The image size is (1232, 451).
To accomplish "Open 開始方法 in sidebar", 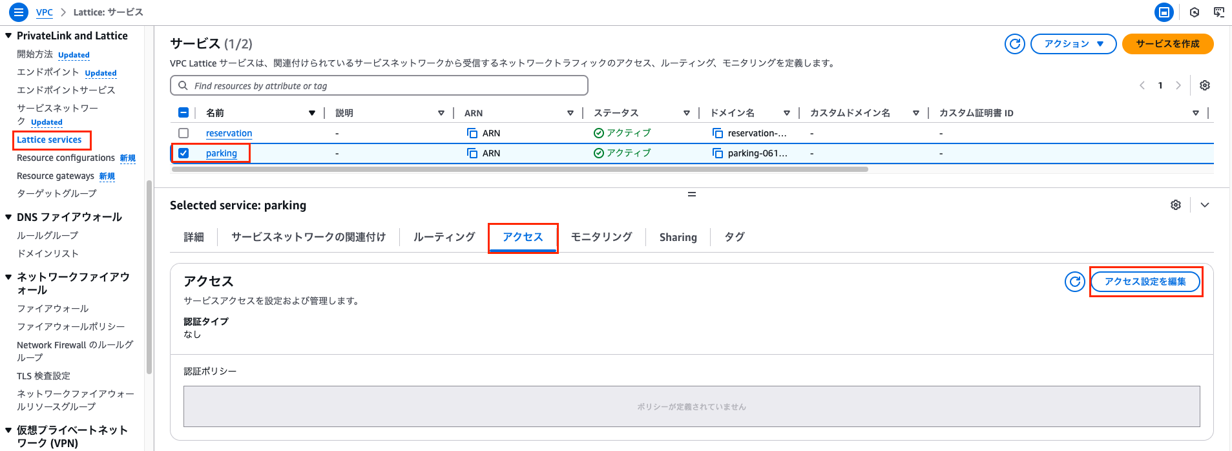I will 35,54.
